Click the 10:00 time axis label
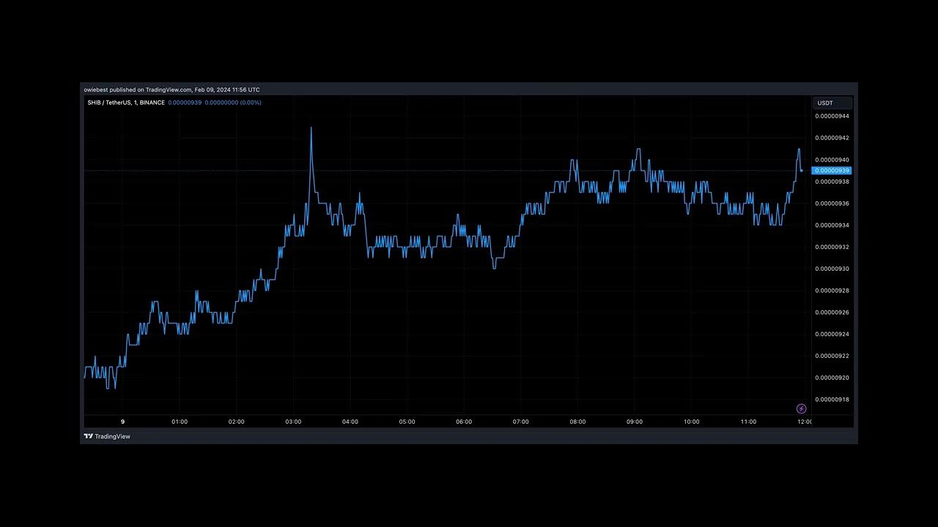938x527 pixels. 691,422
